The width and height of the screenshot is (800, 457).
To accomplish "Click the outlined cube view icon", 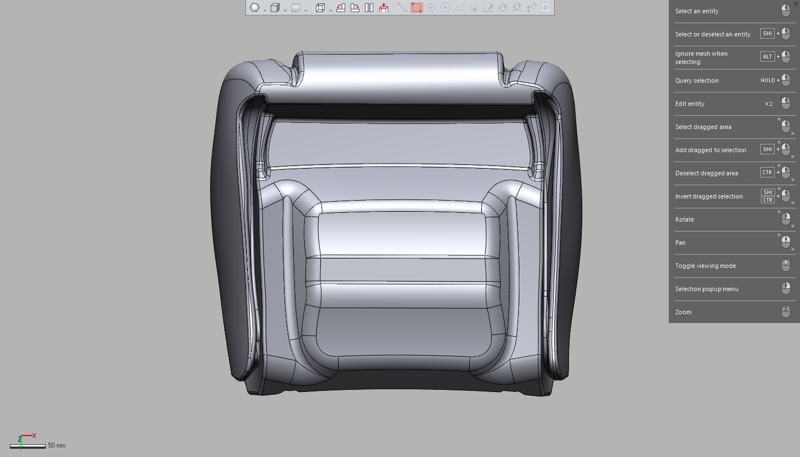I will coord(275,8).
